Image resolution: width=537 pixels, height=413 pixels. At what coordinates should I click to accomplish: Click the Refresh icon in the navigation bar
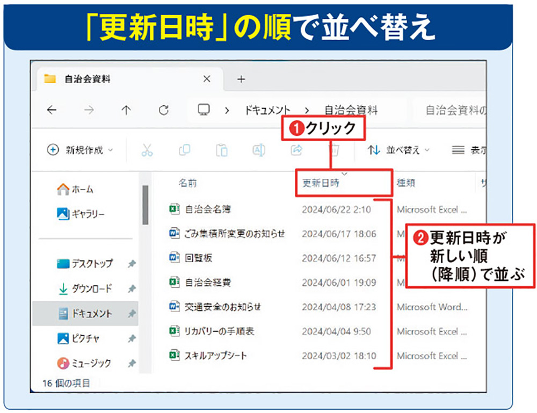click(x=164, y=110)
